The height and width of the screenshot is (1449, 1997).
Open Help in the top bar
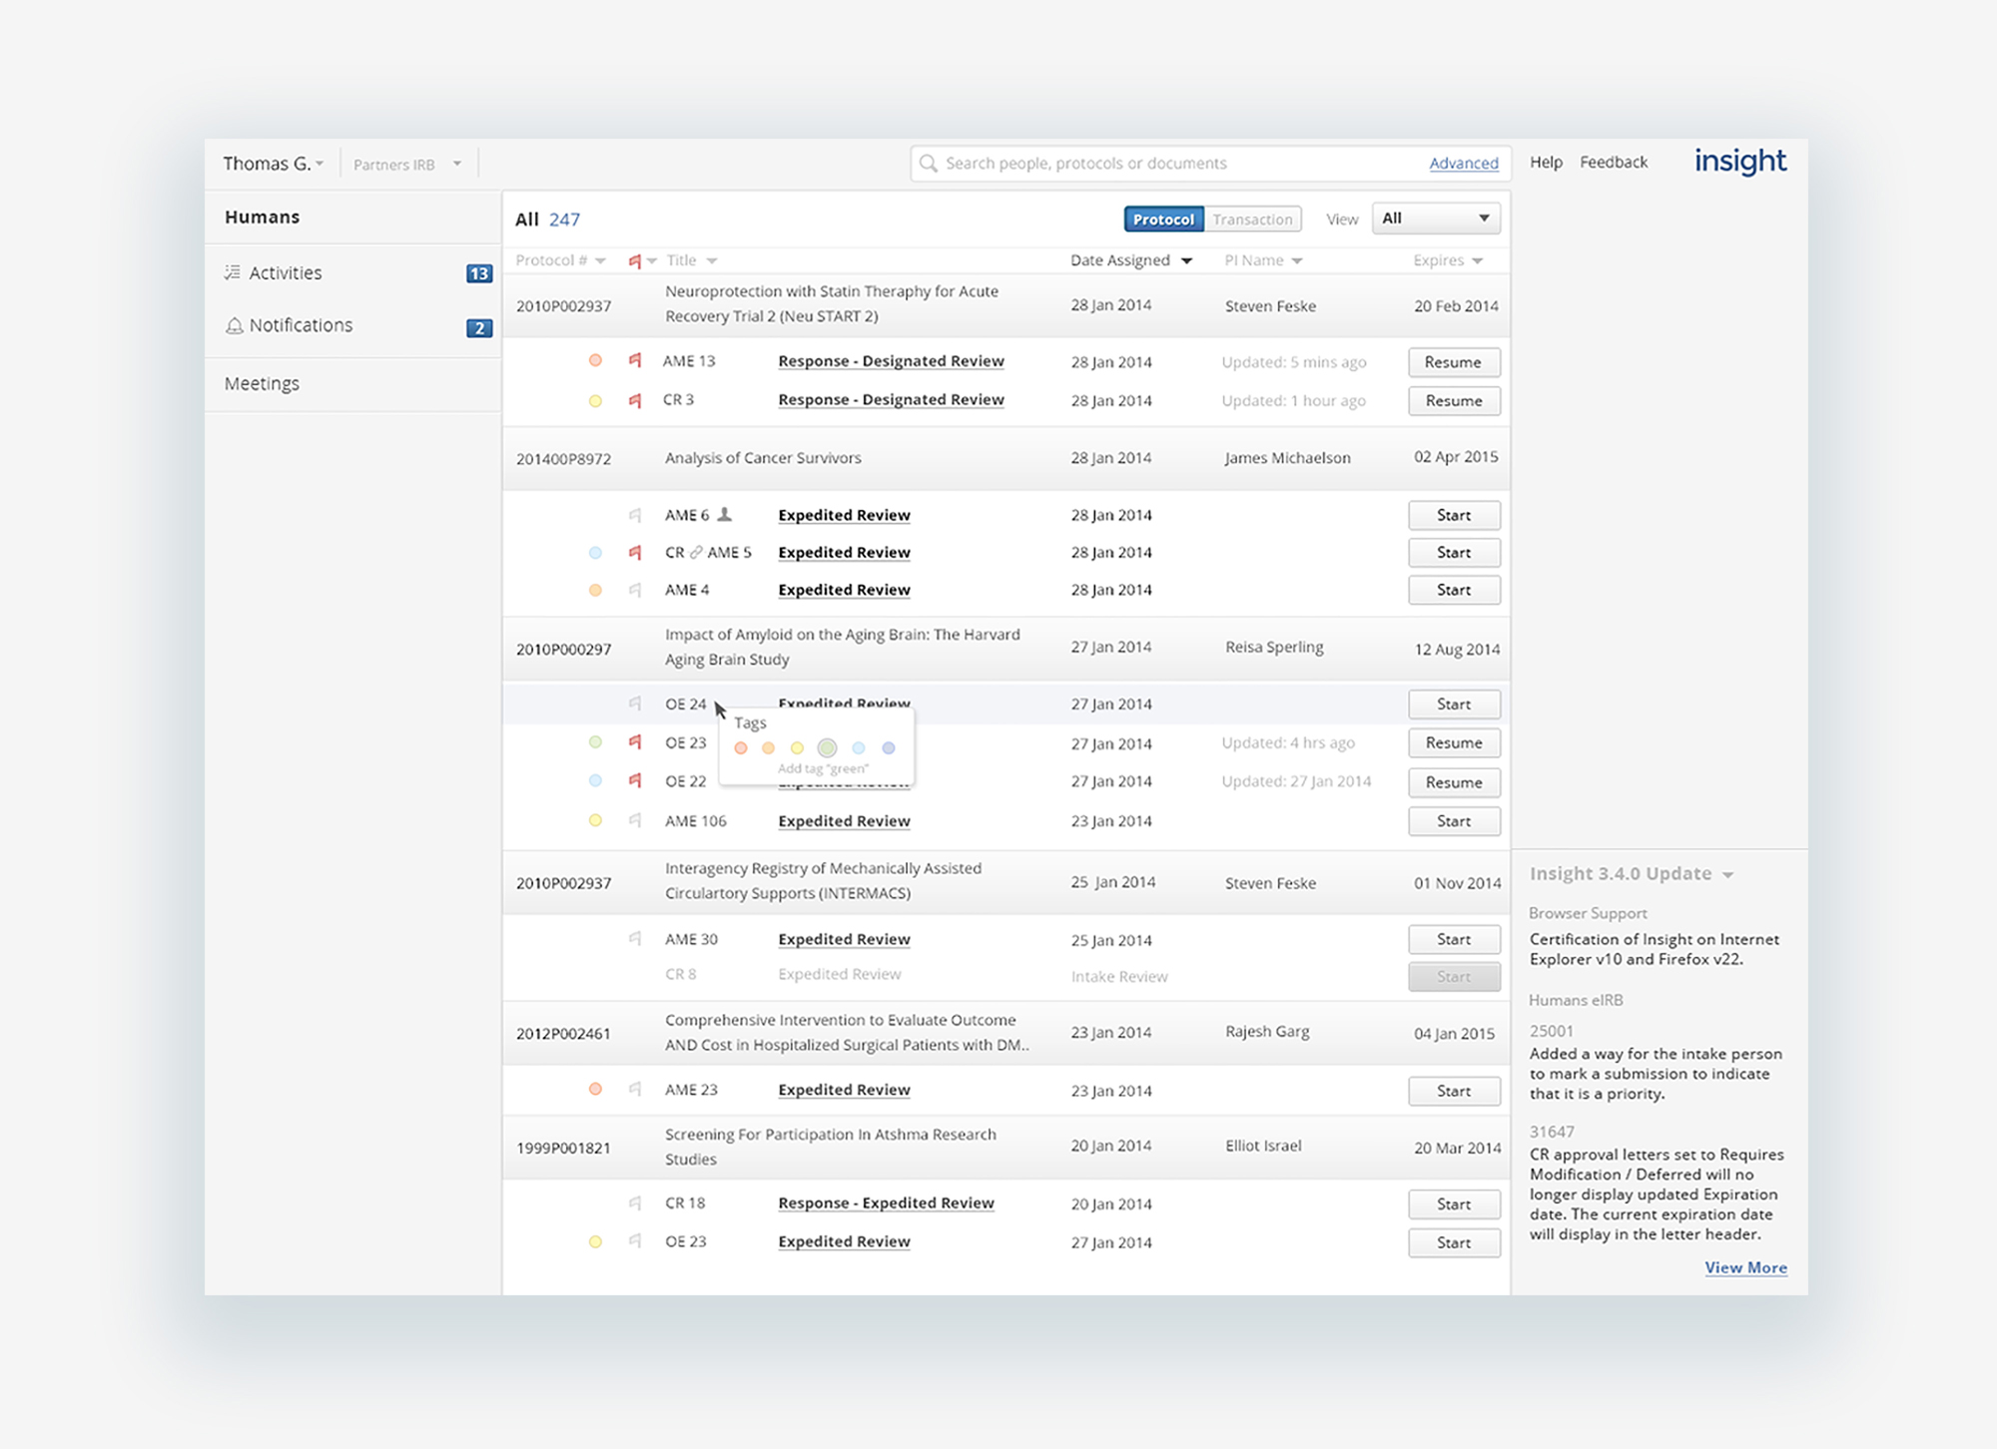pos(1545,162)
